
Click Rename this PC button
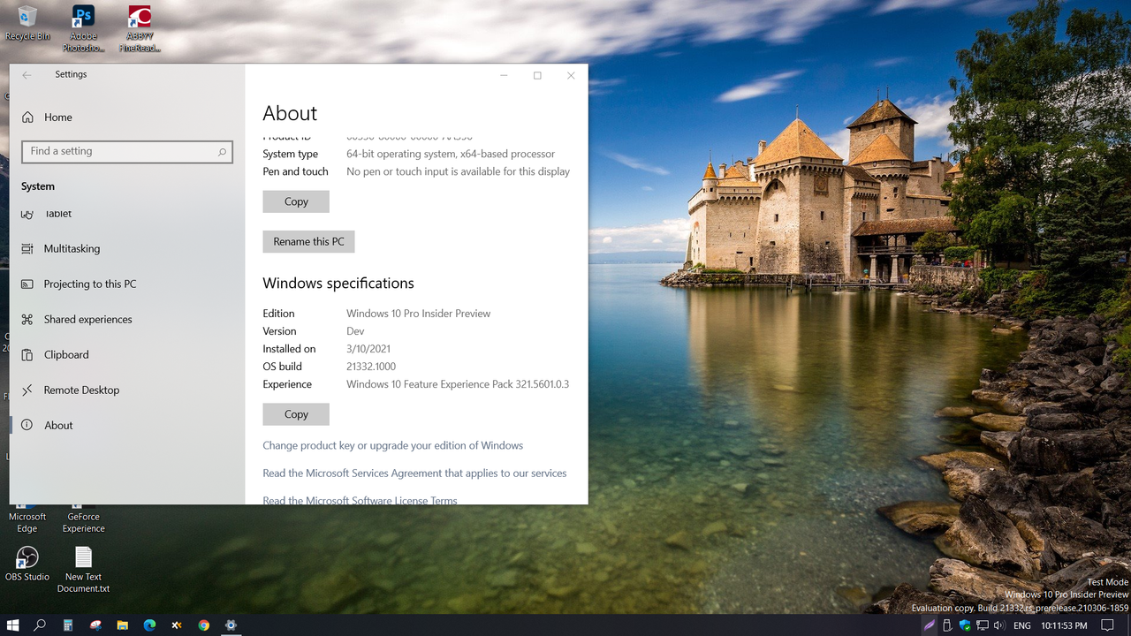(308, 241)
